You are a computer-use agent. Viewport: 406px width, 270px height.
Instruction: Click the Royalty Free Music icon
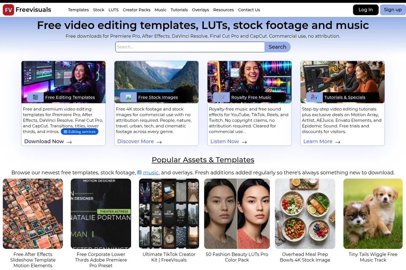tap(221, 97)
